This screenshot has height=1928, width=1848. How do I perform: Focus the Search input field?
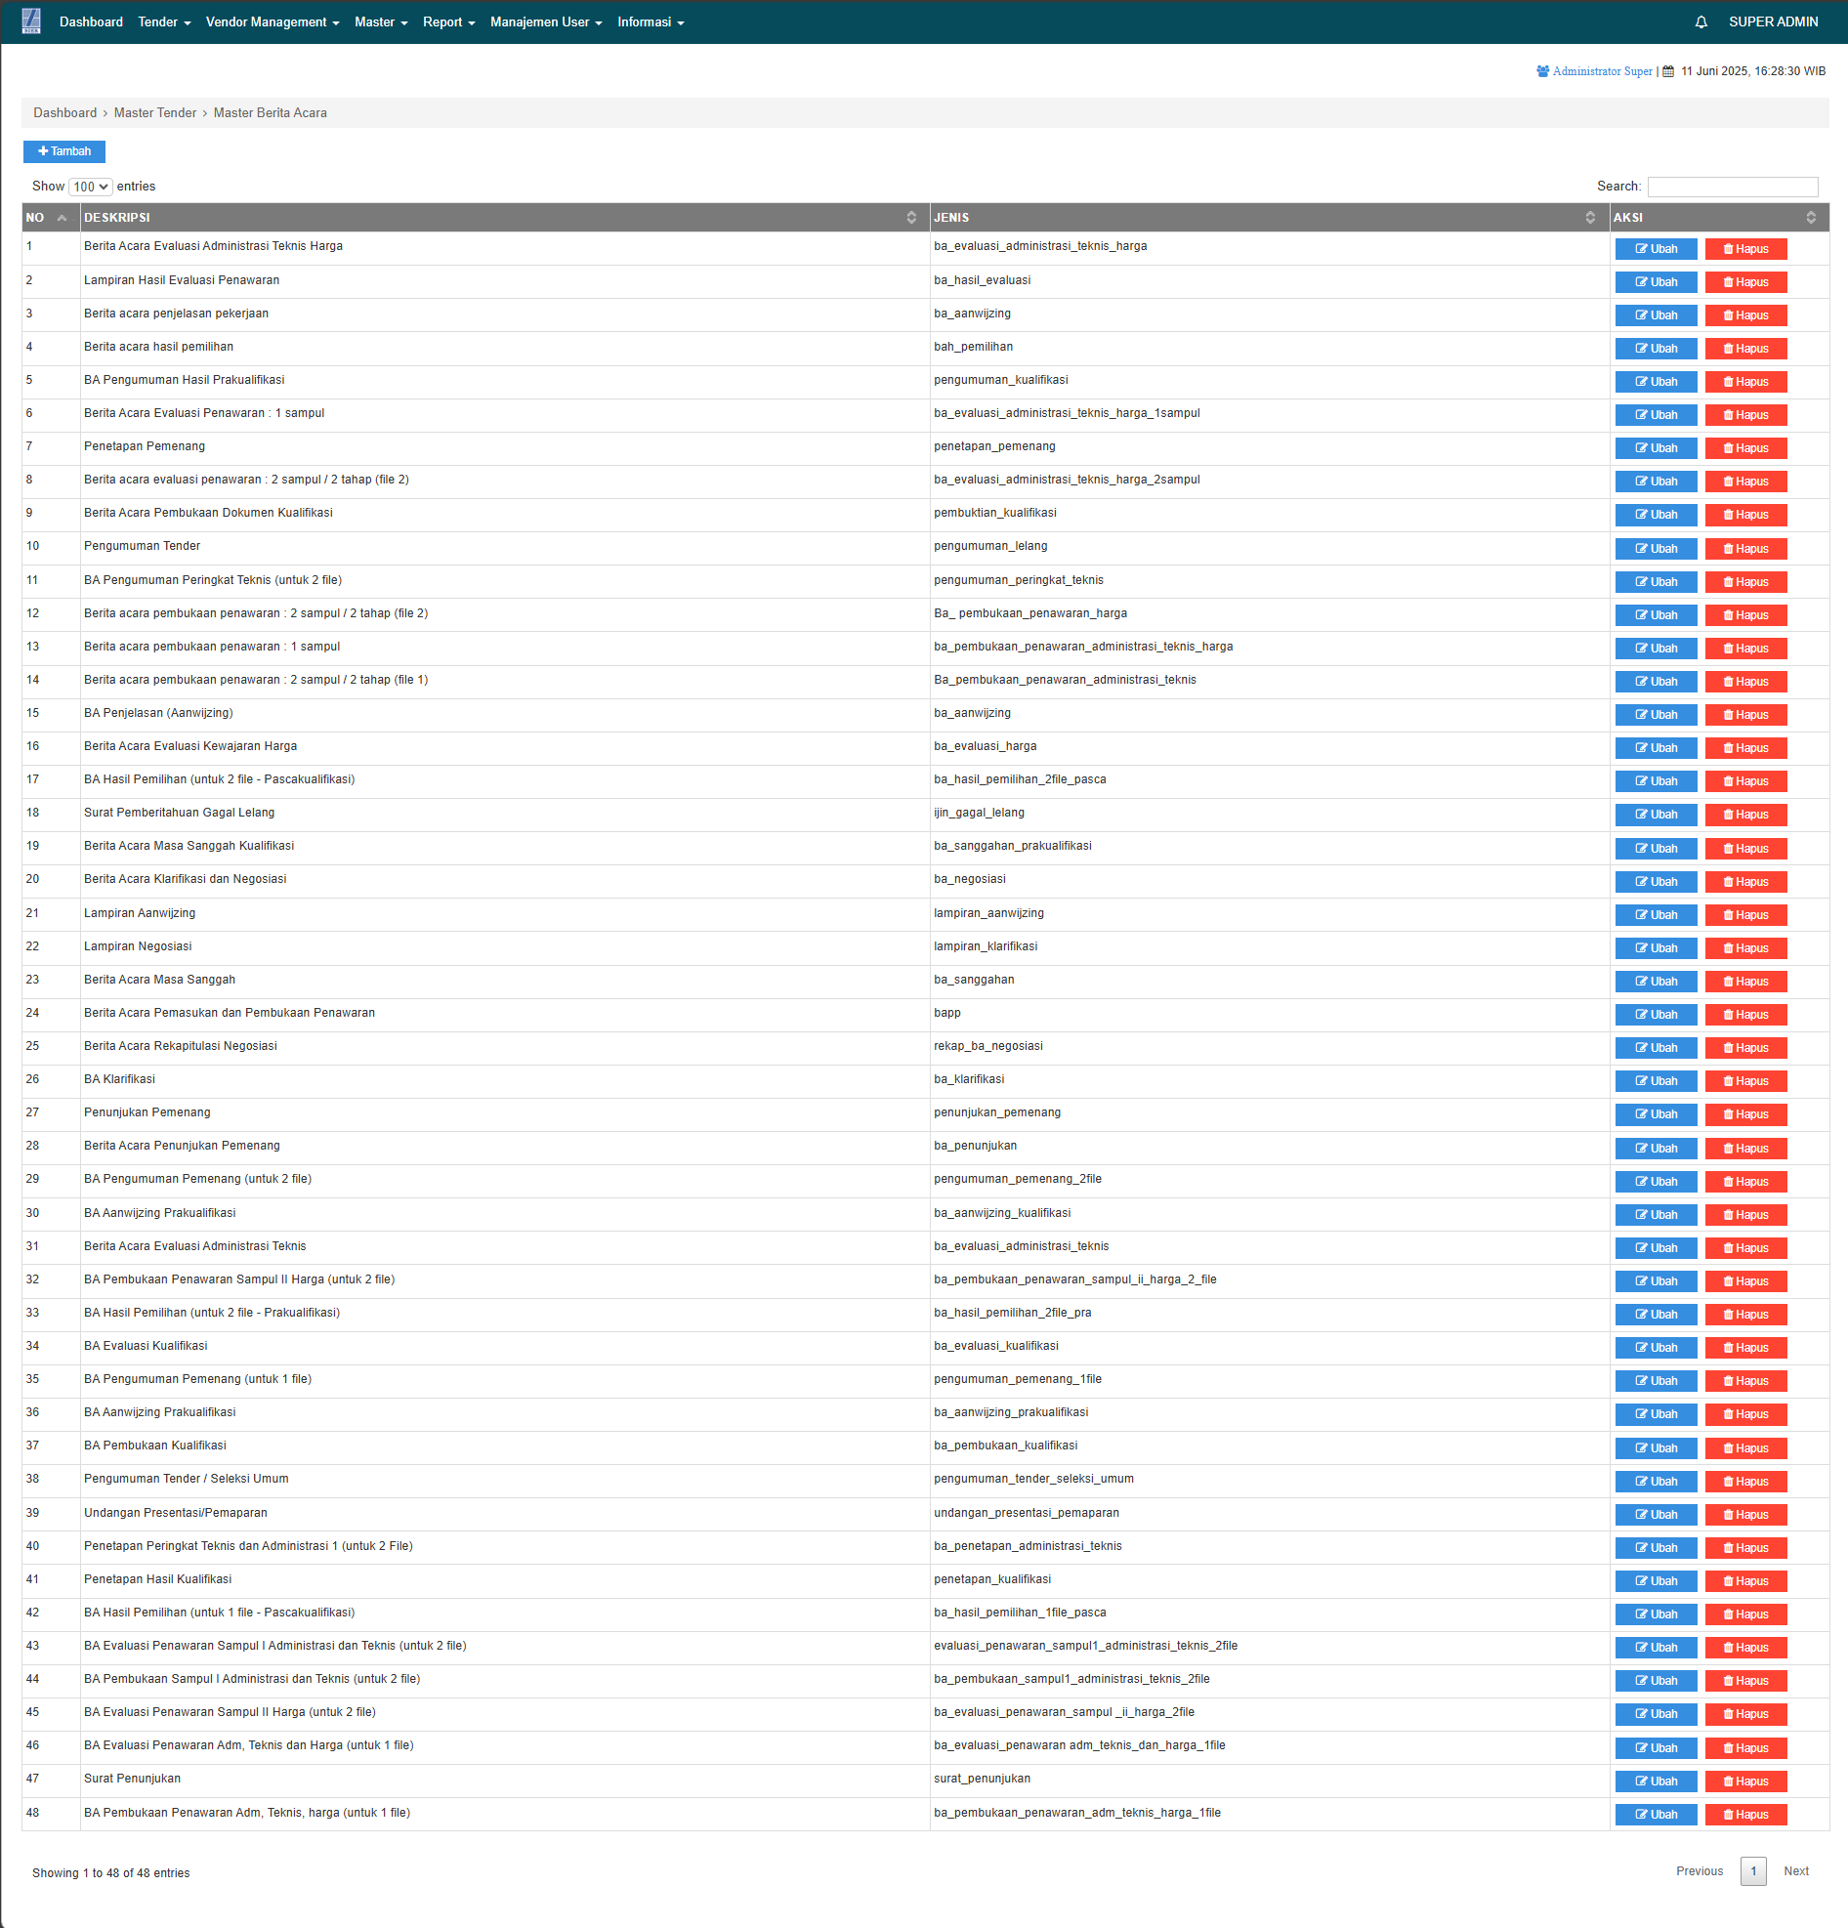click(x=1732, y=187)
